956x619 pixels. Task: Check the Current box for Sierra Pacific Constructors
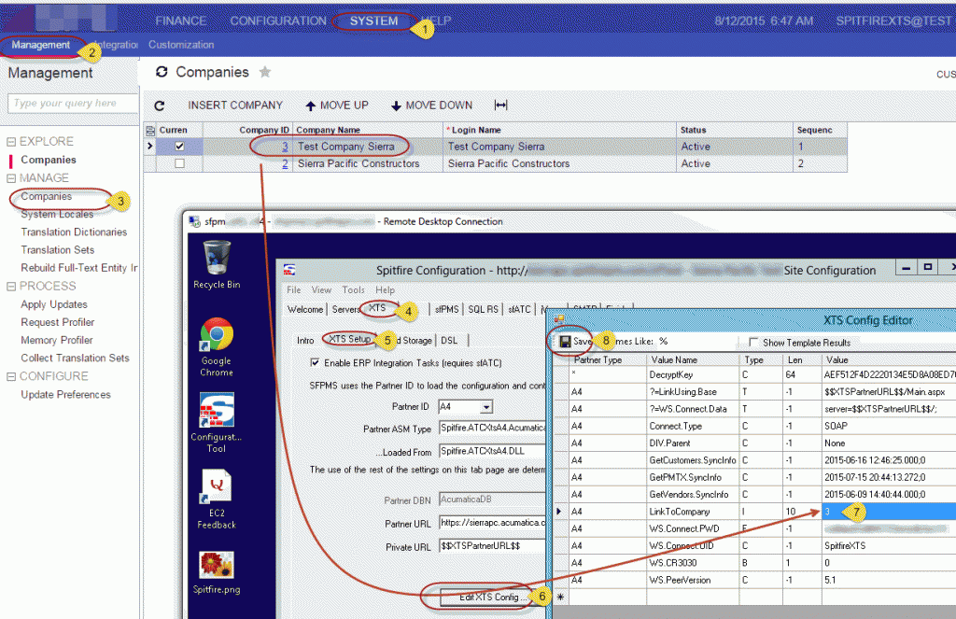pos(179,163)
